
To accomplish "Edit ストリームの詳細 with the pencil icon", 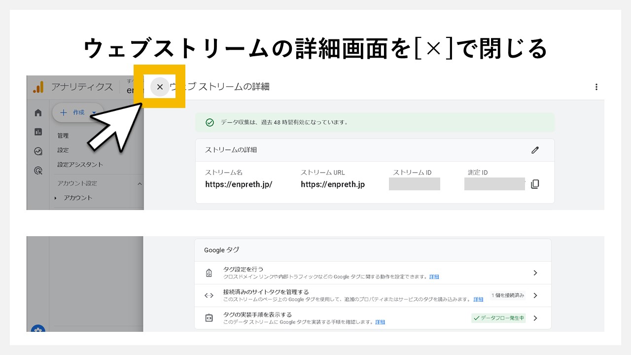I will (535, 150).
